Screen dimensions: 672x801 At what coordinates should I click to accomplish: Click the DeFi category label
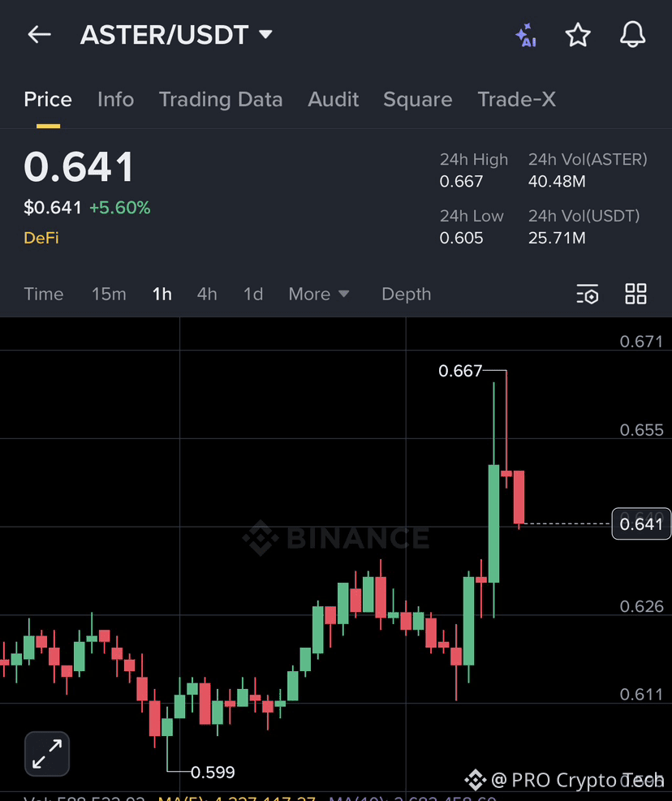click(41, 238)
